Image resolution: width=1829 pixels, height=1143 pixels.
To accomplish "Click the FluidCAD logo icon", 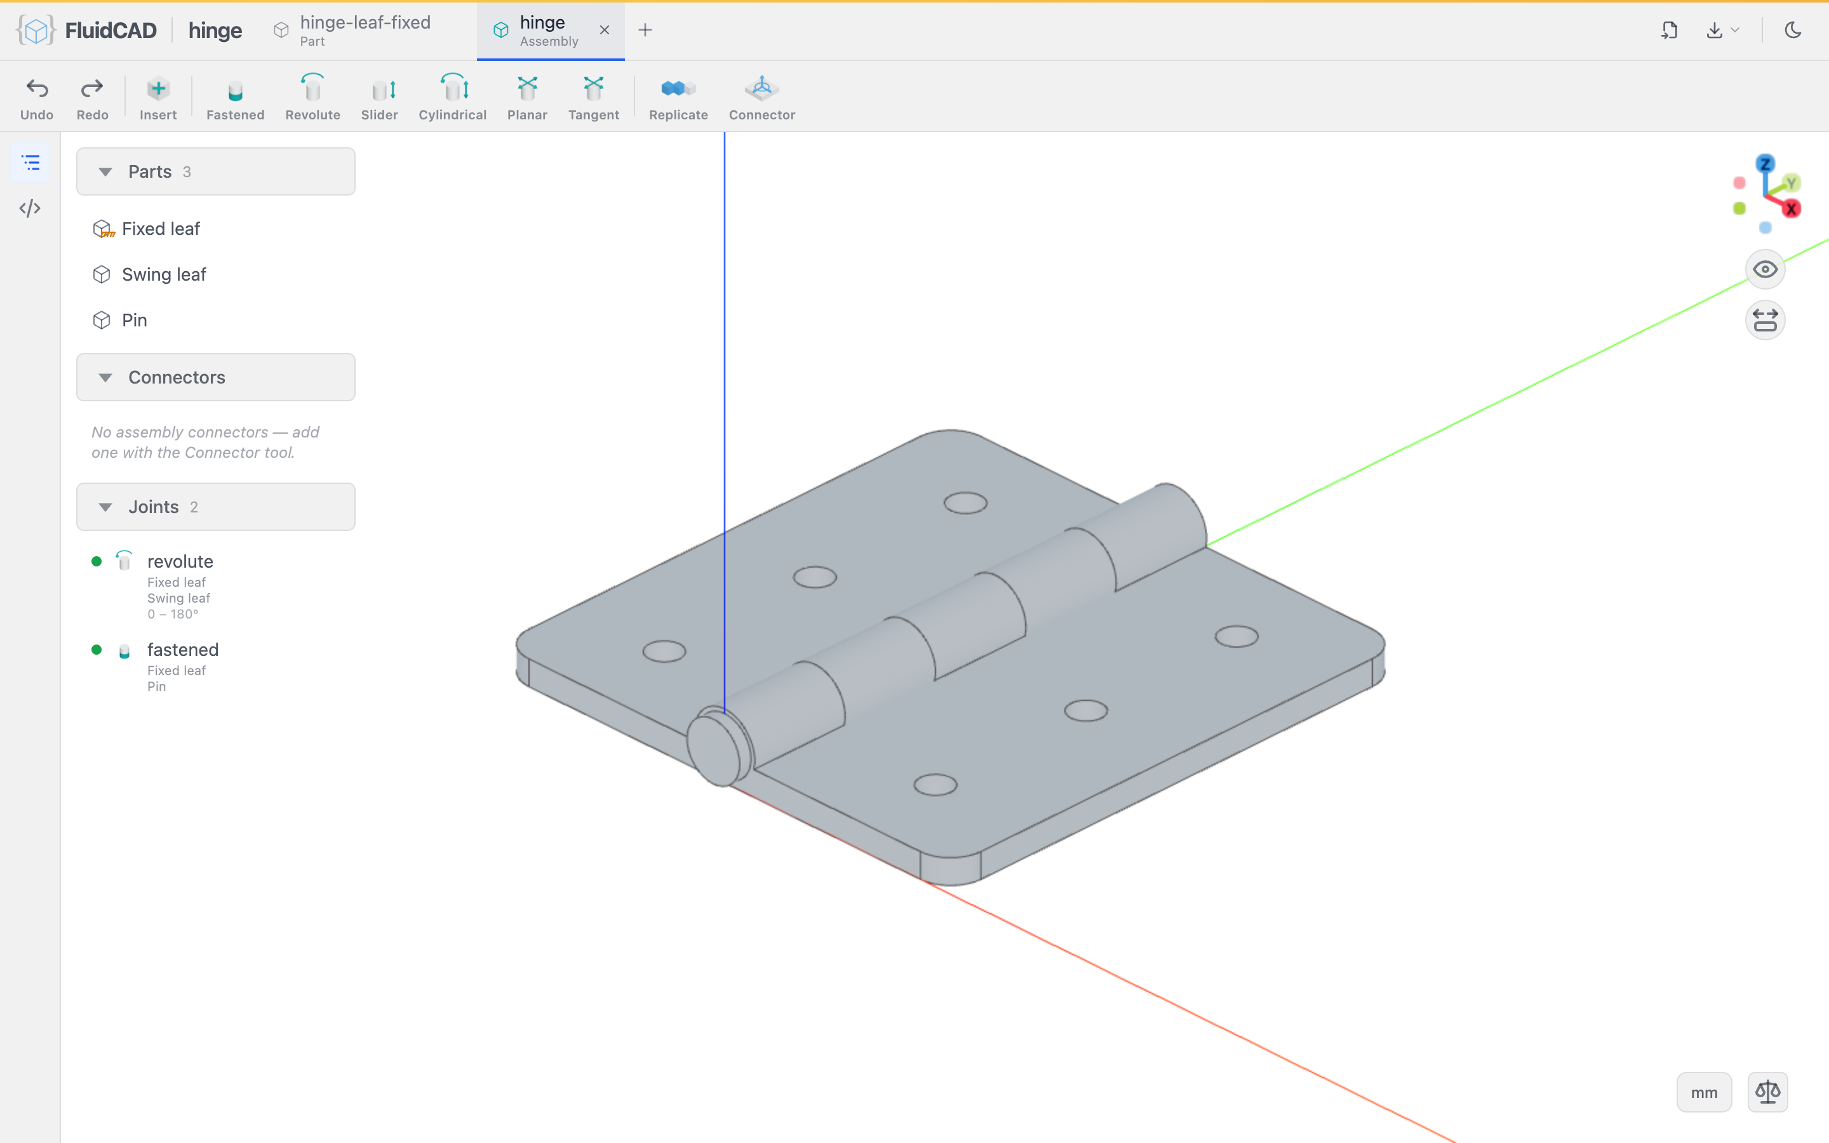I will coord(36,30).
